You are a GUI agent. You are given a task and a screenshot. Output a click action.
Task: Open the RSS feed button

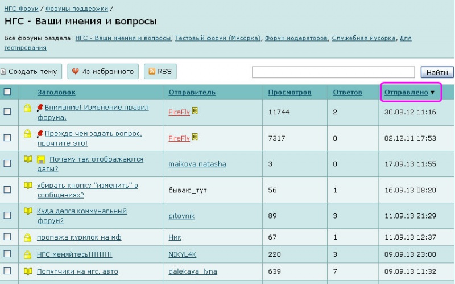pos(160,71)
